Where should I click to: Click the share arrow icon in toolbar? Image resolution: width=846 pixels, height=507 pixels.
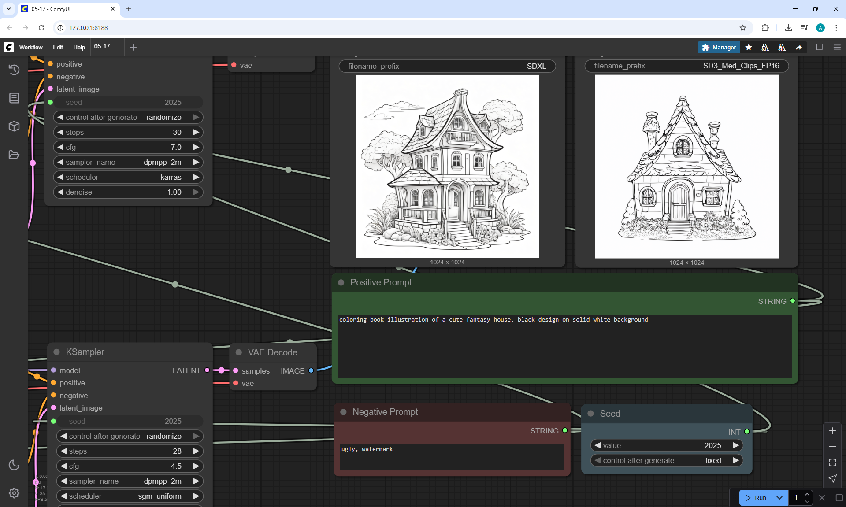[x=799, y=47]
